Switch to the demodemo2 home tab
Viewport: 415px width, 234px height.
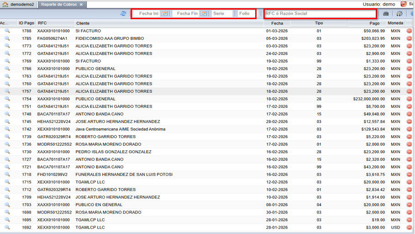(x=18, y=5)
